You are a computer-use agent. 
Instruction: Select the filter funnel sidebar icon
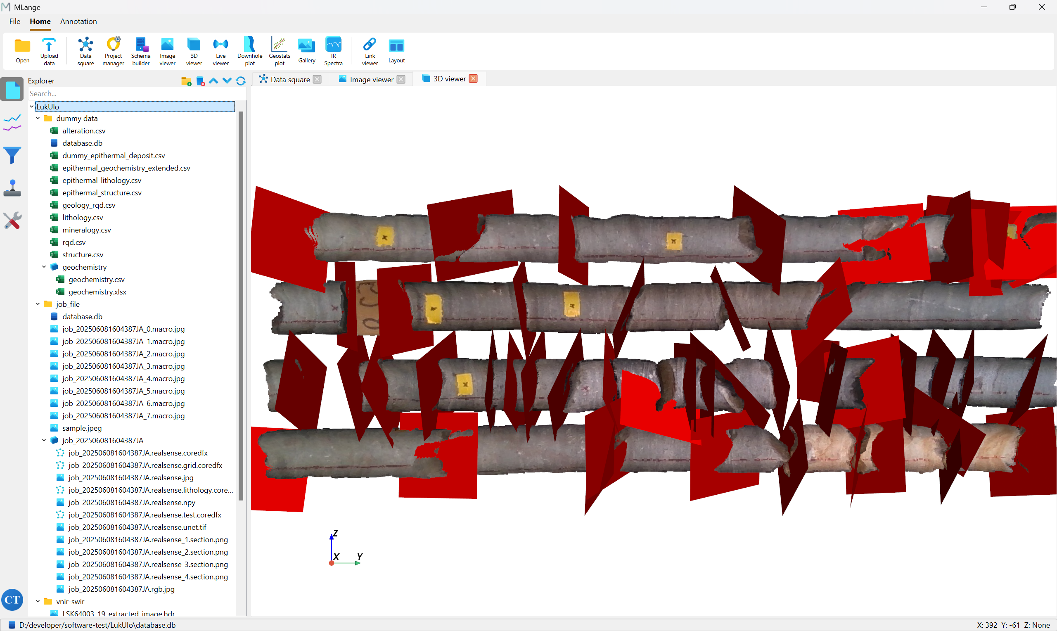click(12, 155)
